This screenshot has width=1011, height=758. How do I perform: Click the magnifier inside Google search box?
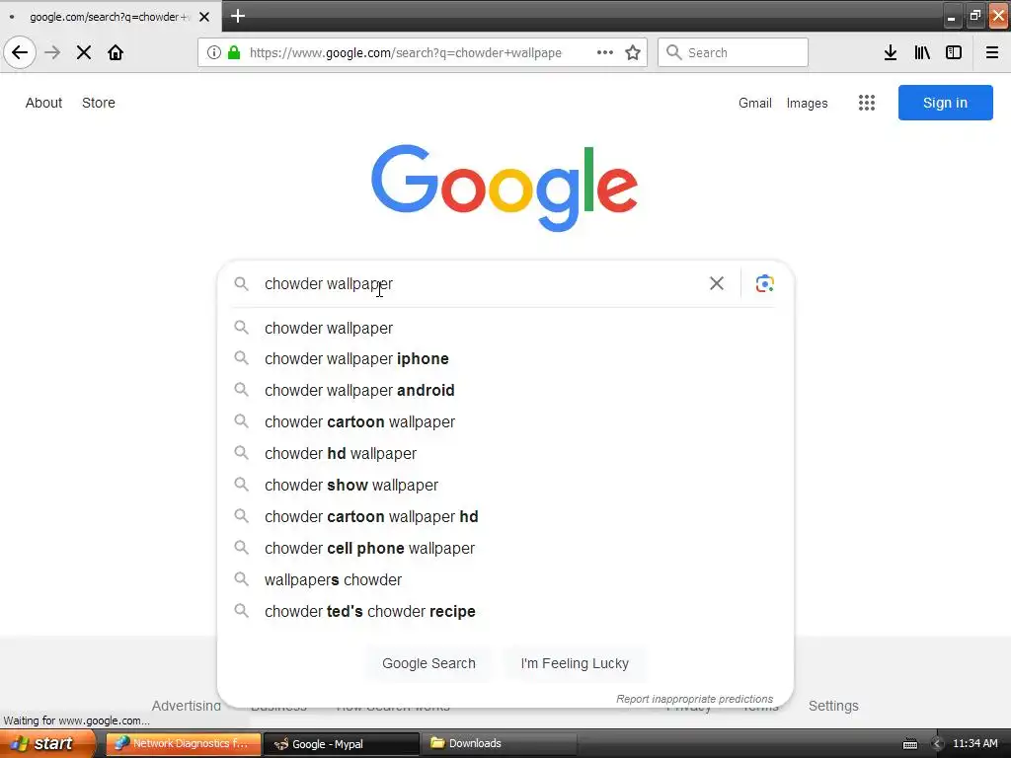[x=241, y=283]
